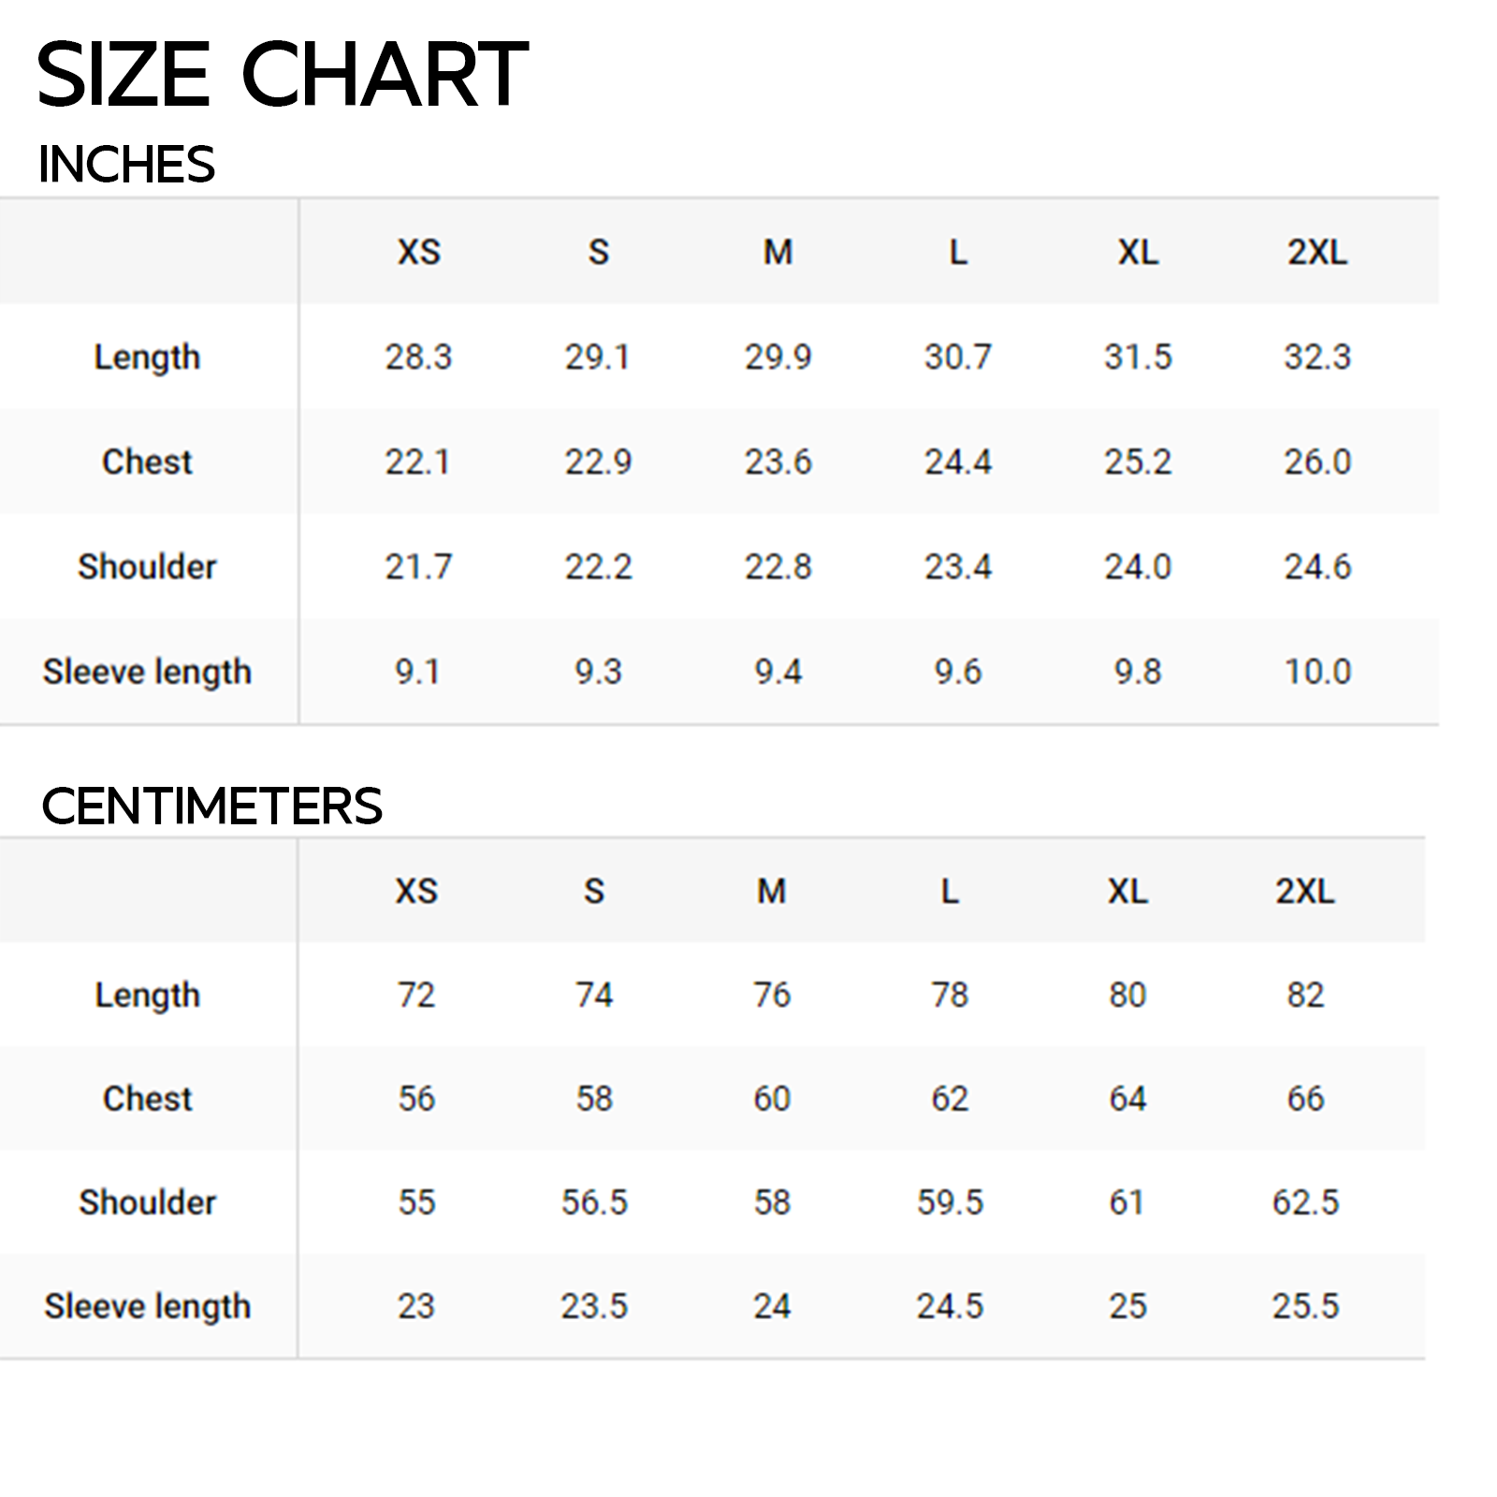Click the INCHES section heading

(x=126, y=165)
